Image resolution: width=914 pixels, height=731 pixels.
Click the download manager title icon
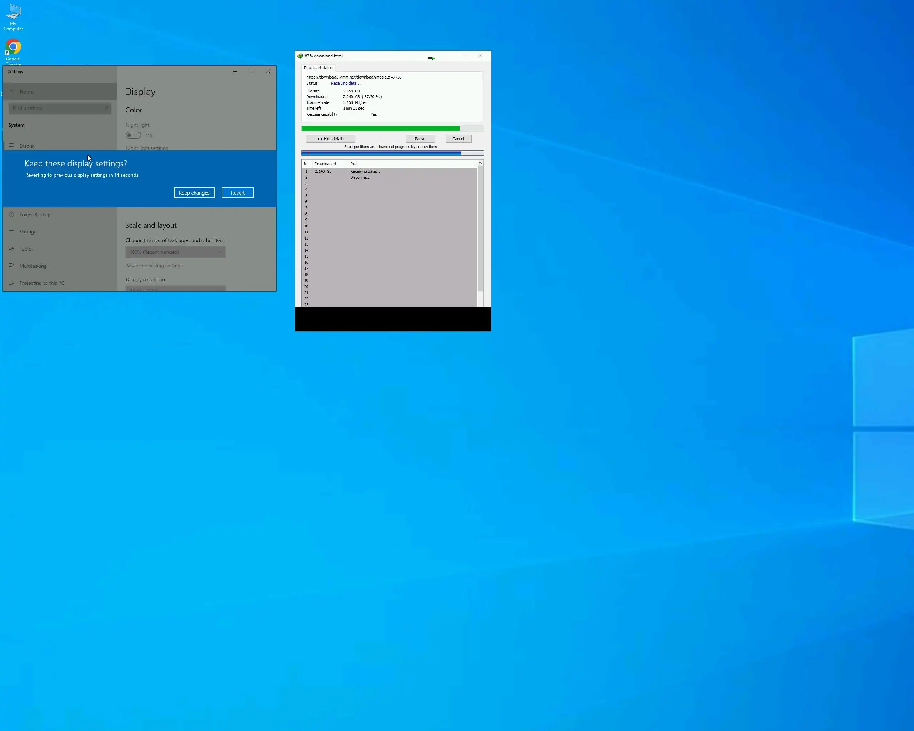(x=300, y=56)
